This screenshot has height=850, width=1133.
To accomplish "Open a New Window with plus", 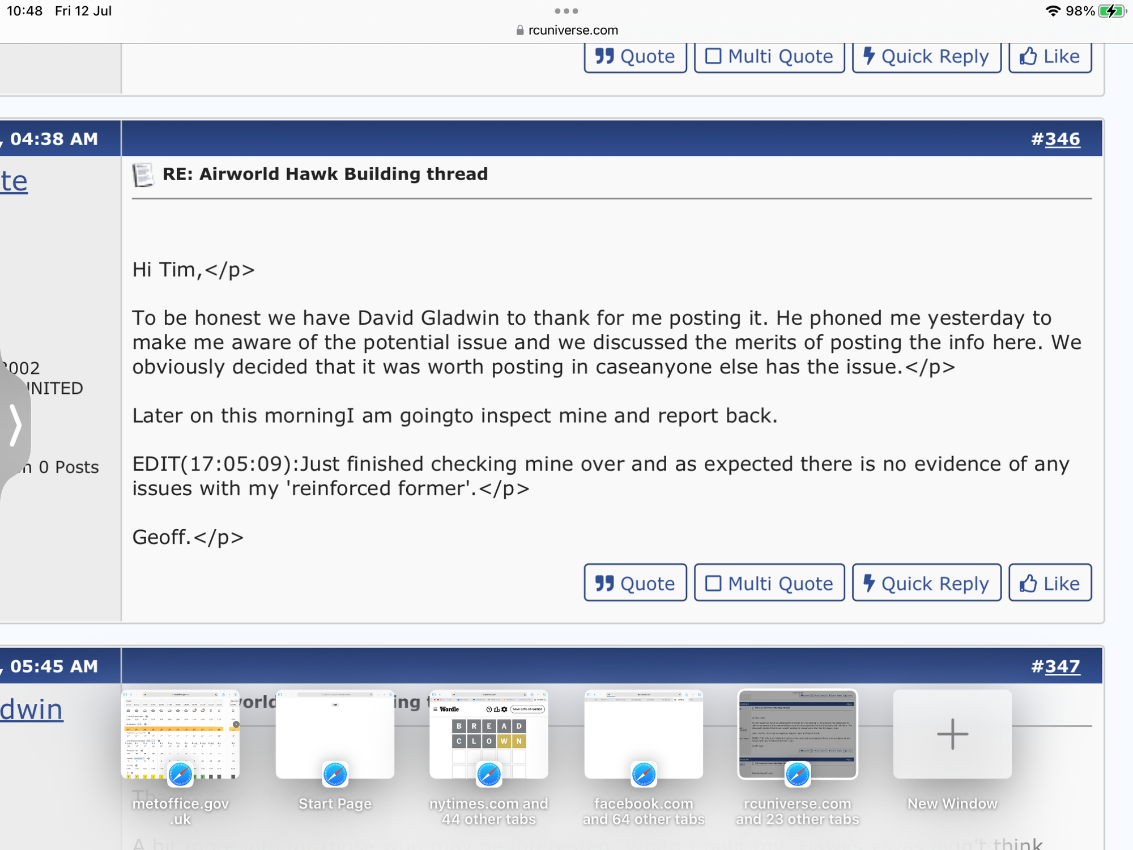I will [x=952, y=734].
